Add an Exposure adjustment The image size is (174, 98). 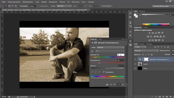(159, 33)
